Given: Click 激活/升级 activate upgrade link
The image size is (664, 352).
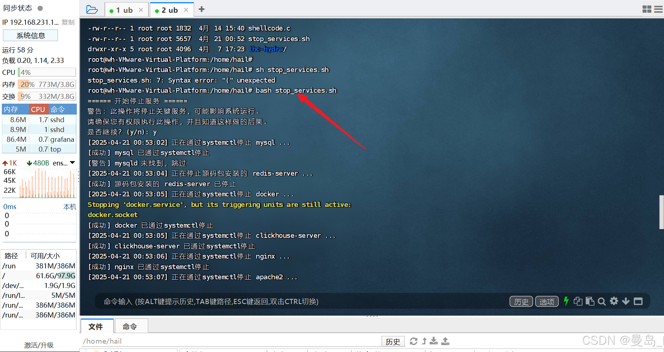Looking at the screenshot, I should coord(39,345).
